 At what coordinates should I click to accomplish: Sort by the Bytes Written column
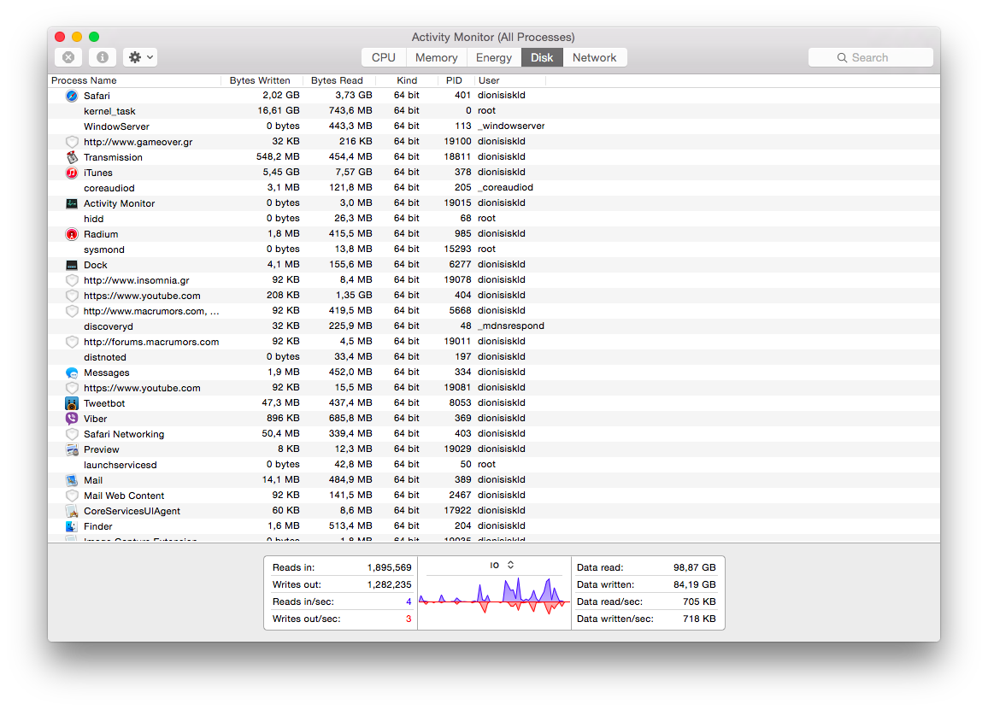coord(262,80)
